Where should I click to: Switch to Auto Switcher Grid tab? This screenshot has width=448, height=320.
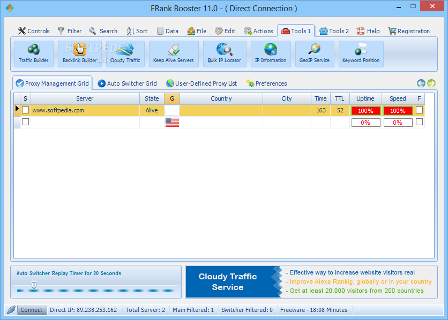click(128, 83)
